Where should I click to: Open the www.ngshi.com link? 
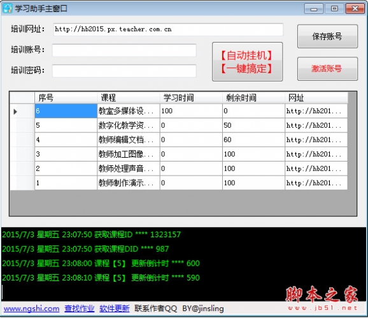coord(31,308)
